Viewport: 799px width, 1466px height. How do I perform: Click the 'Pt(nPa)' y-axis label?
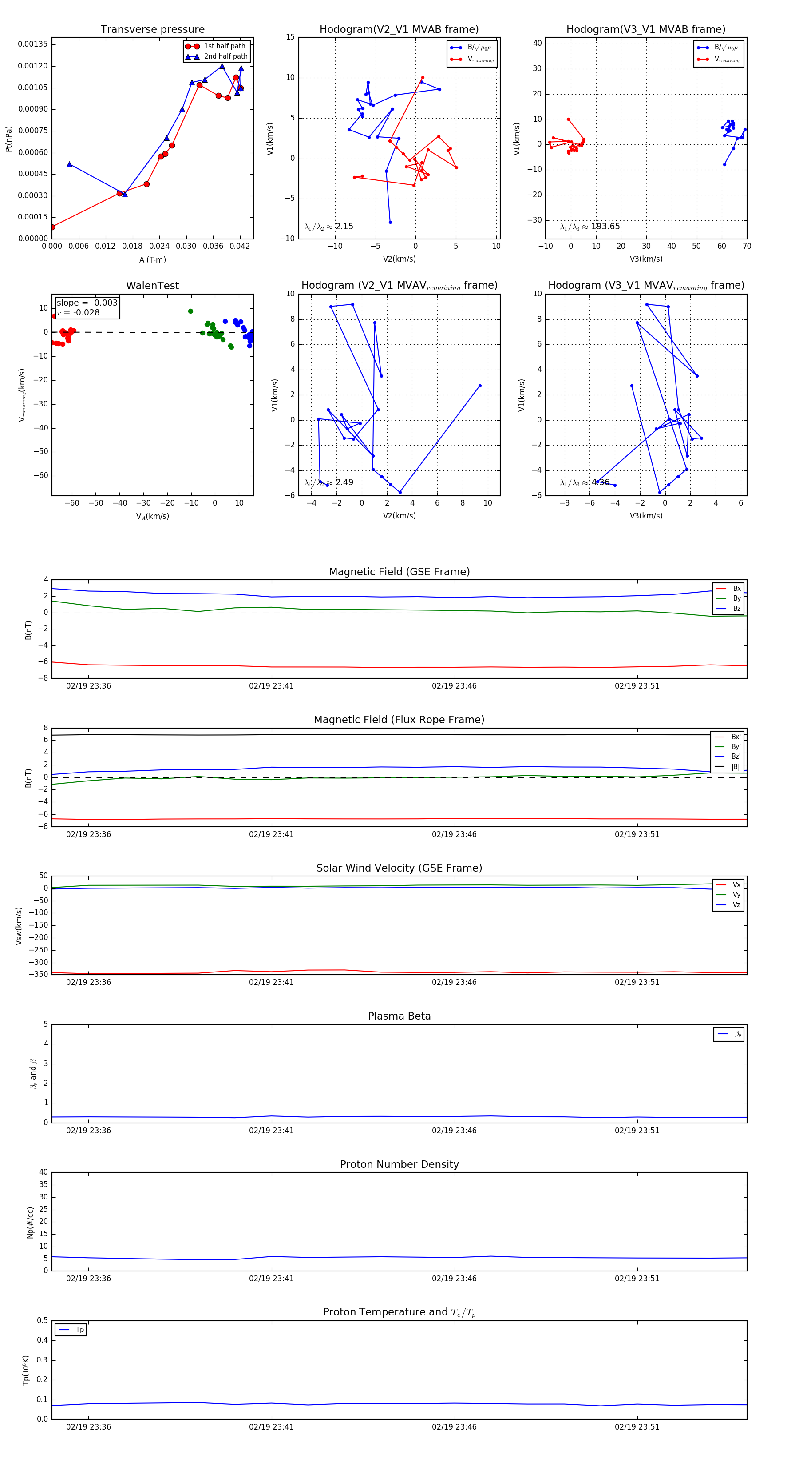pyautogui.click(x=8, y=139)
